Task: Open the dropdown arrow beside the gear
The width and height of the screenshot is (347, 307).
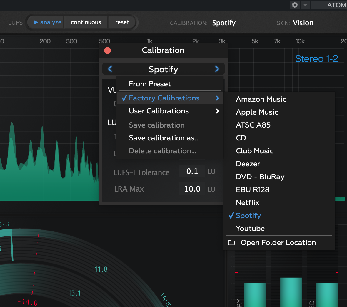Action: (x=305, y=5)
